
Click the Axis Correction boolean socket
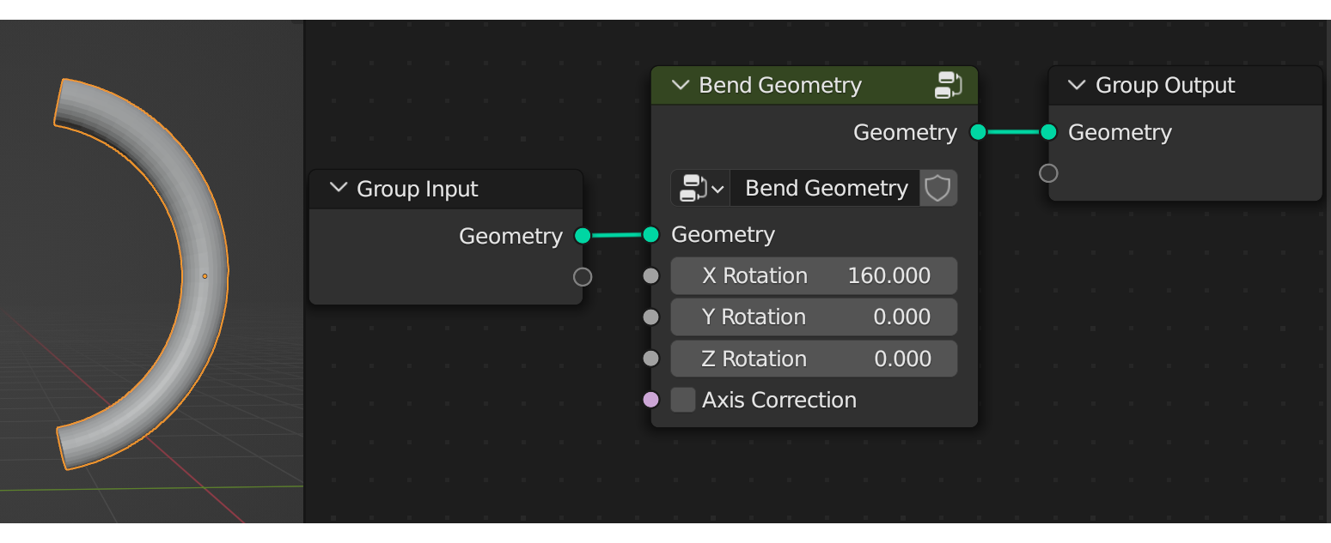pos(650,400)
